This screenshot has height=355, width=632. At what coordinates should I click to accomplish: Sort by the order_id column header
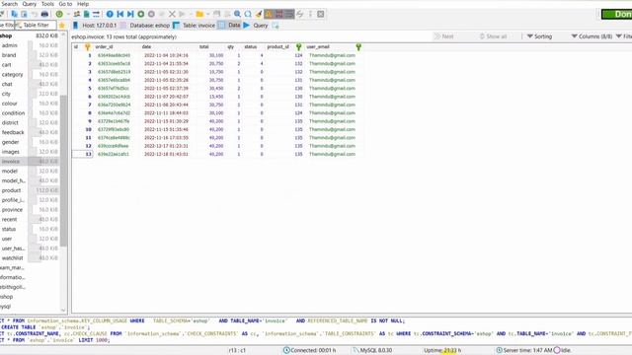click(105, 47)
